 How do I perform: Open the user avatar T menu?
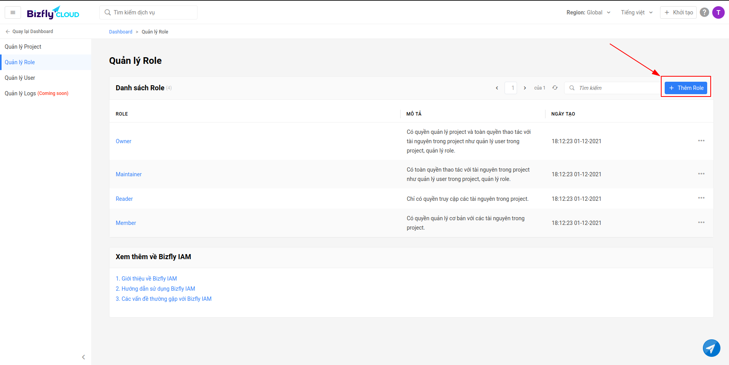click(x=718, y=12)
